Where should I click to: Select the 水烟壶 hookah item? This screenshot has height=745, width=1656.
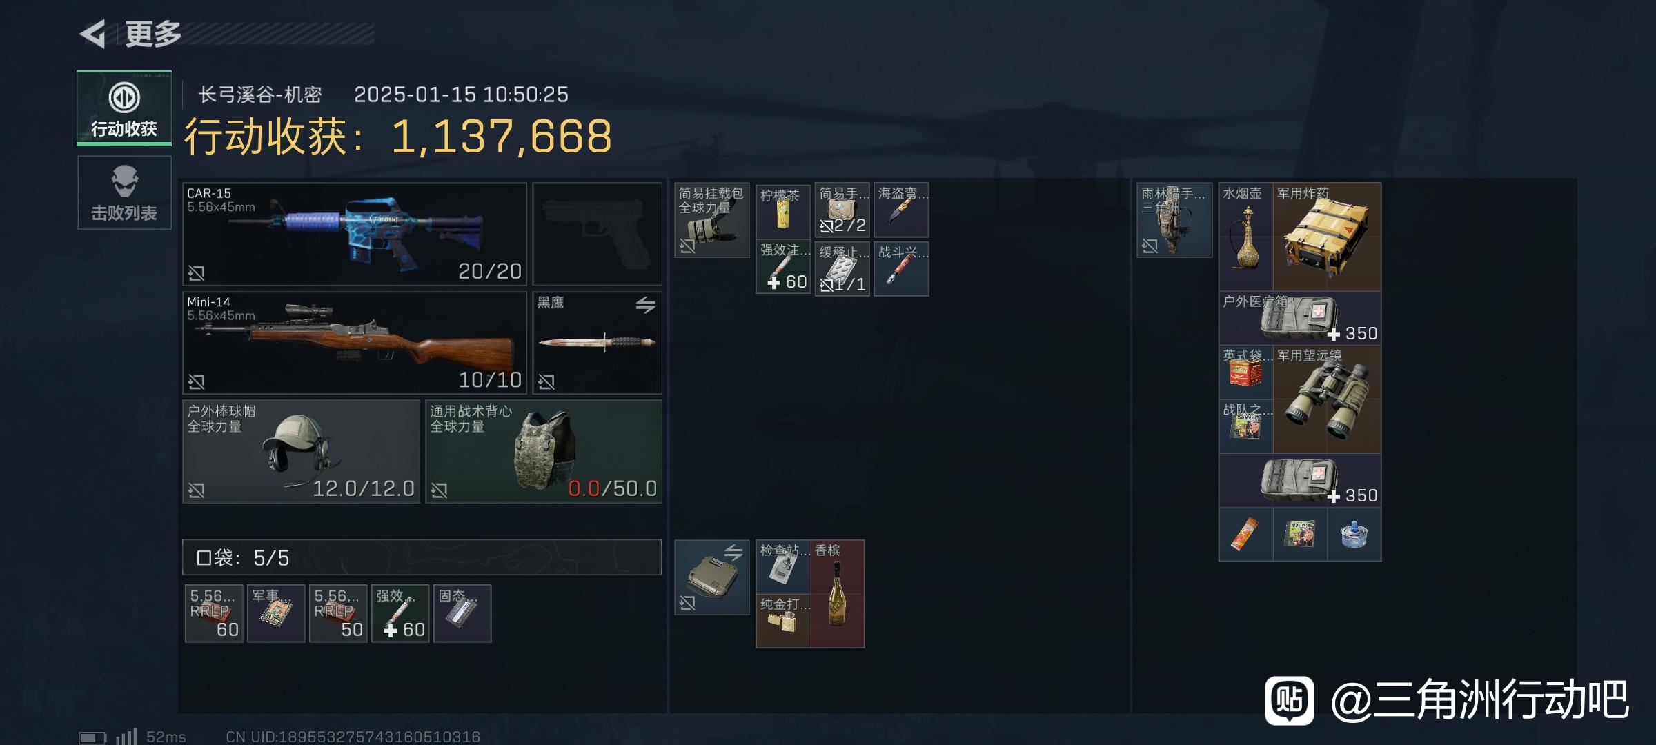1246,237
